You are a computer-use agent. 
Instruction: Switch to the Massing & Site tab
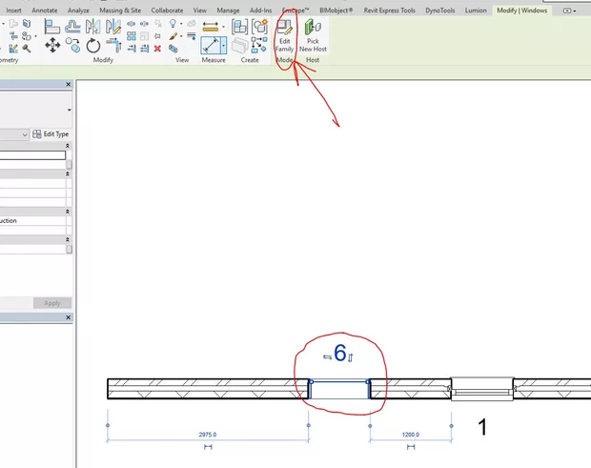coord(121,10)
